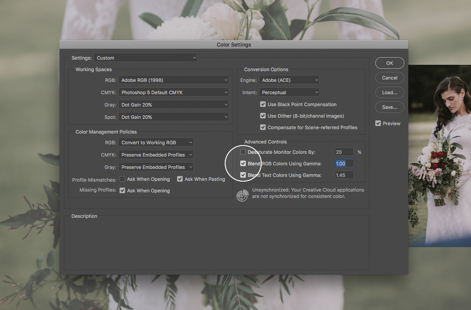Click the Save... button

click(x=390, y=107)
